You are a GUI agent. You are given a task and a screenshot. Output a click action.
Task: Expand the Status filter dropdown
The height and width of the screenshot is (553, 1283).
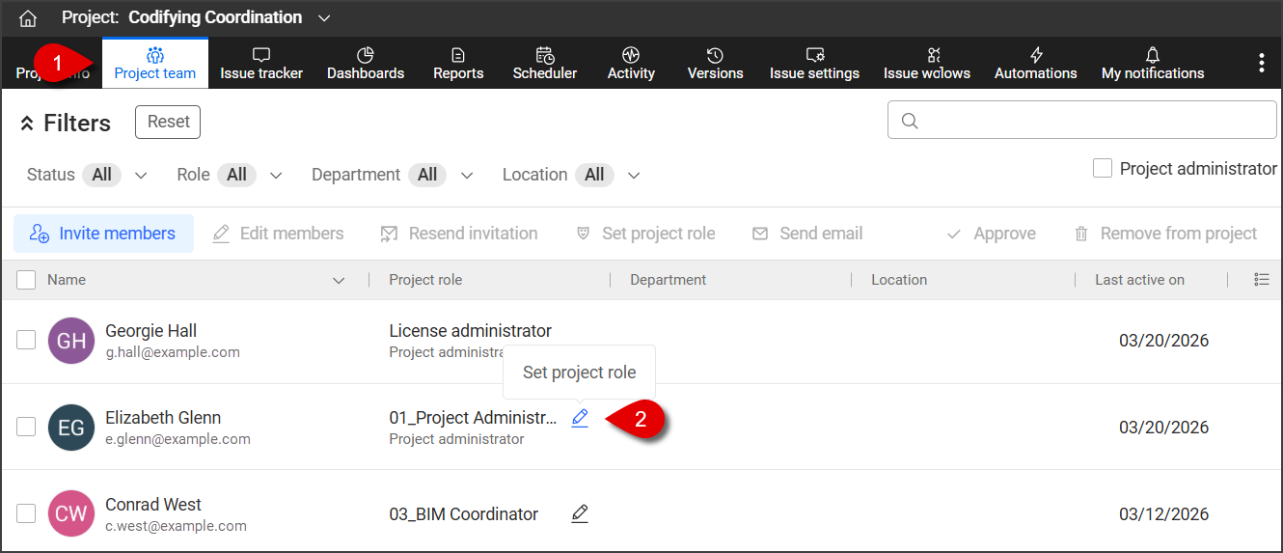click(x=141, y=176)
